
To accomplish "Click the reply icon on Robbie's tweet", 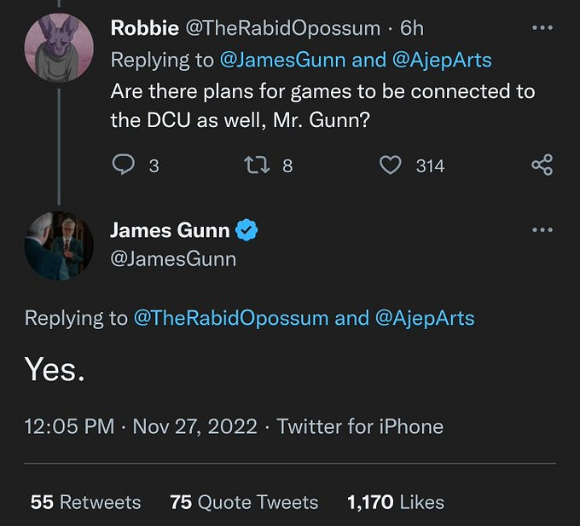I will pyautogui.click(x=124, y=165).
